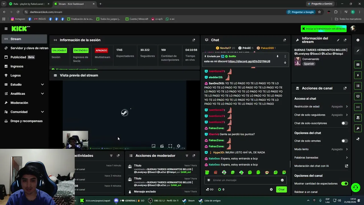Image resolution: width=364 pixels, height=205 pixels.
Task: Open chat settings gear icon
Action: click(x=271, y=189)
